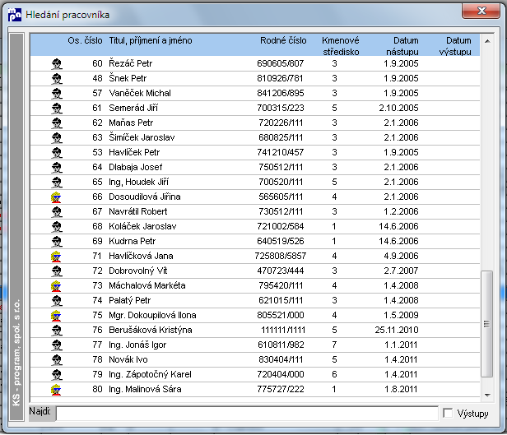Click the icon beside Dlabaja Josef
The width and height of the screenshot is (507, 435).
(x=57, y=168)
